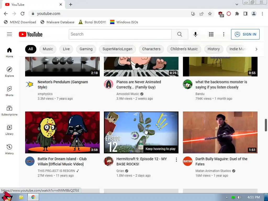Click the Matan Animation Studios avatar
The width and height of the screenshot is (268, 201).
point(187,161)
